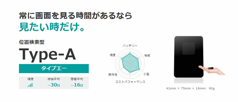The height and width of the screenshot is (102, 238).
Task: Click the green 見たい時だけ。 headline
Action: click(x=52, y=27)
